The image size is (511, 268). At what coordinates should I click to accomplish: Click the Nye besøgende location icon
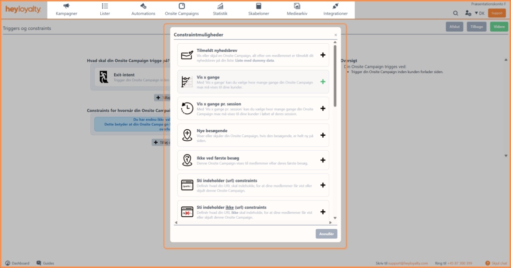(x=187, y=135)
